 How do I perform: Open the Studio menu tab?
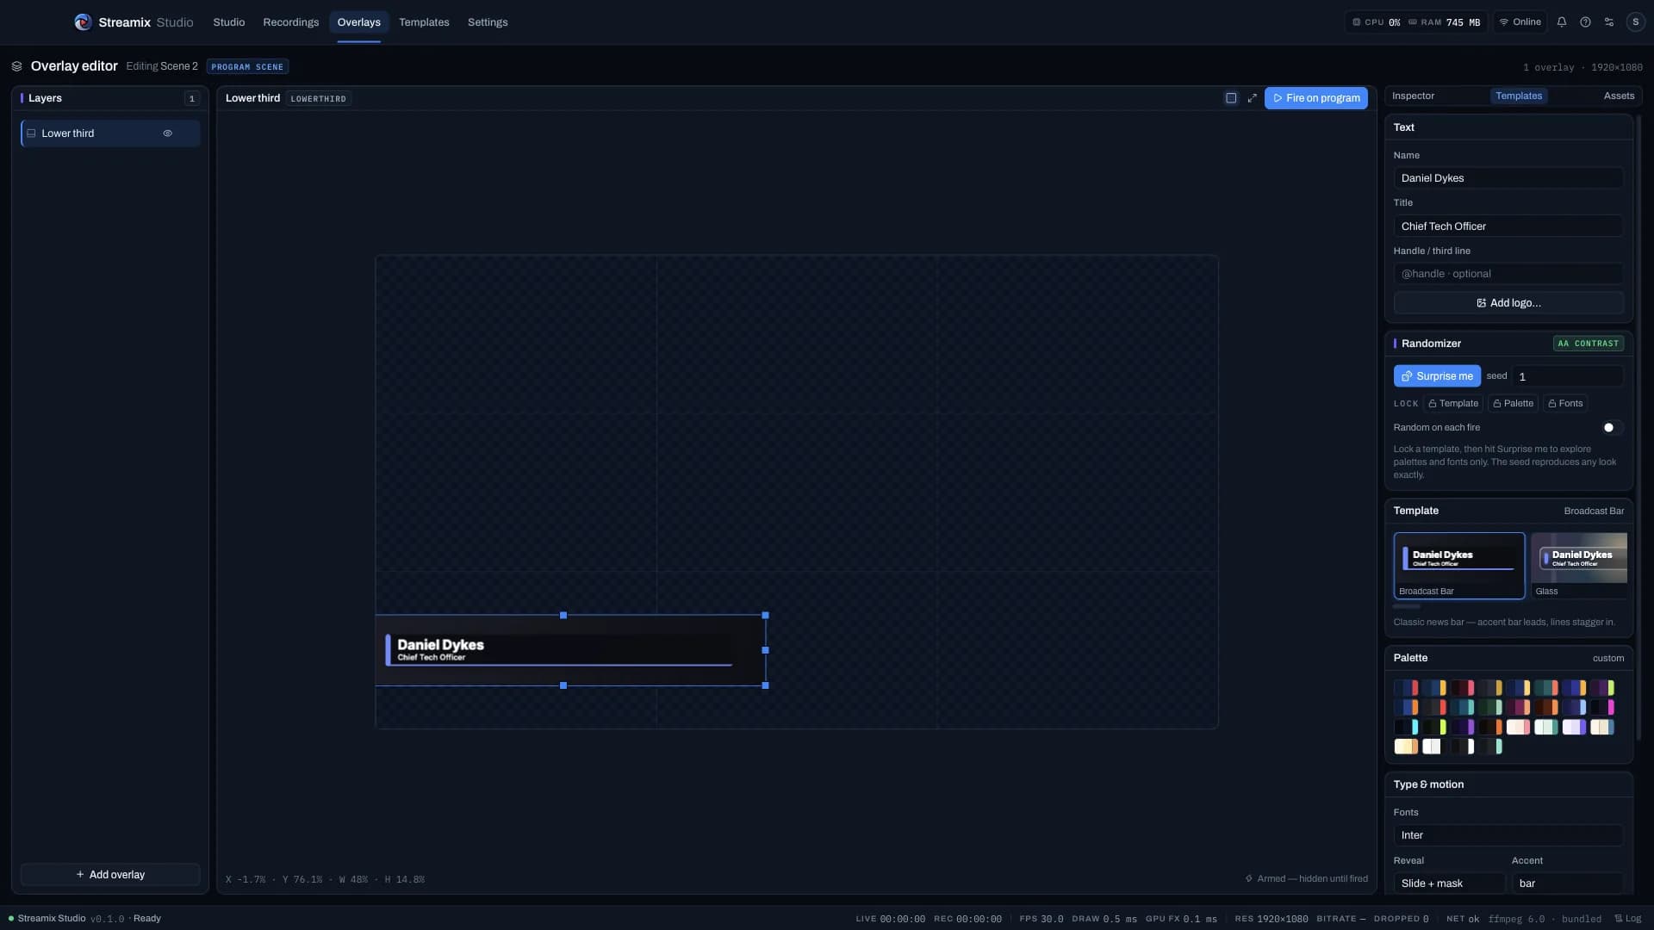coord(229,22)
